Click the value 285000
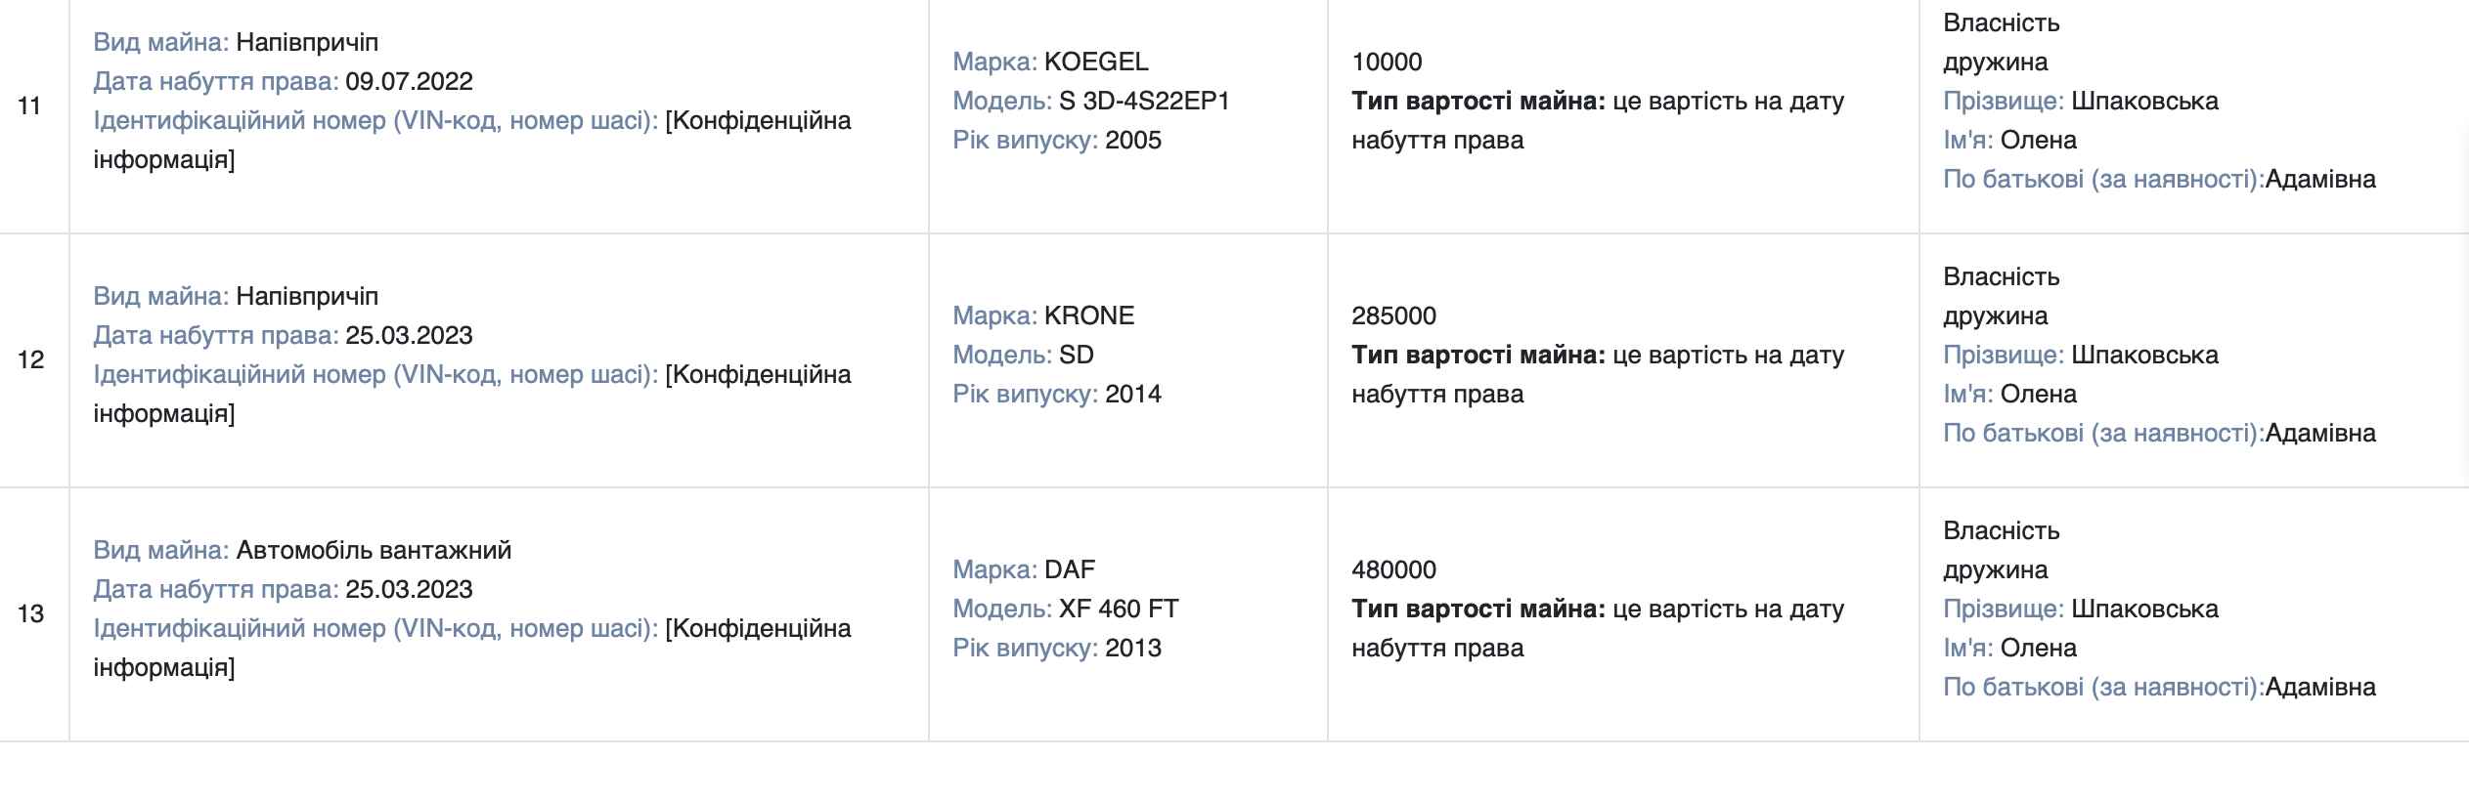The width and height of the screenshot is (2469, 799). [x=1393, y=315]
